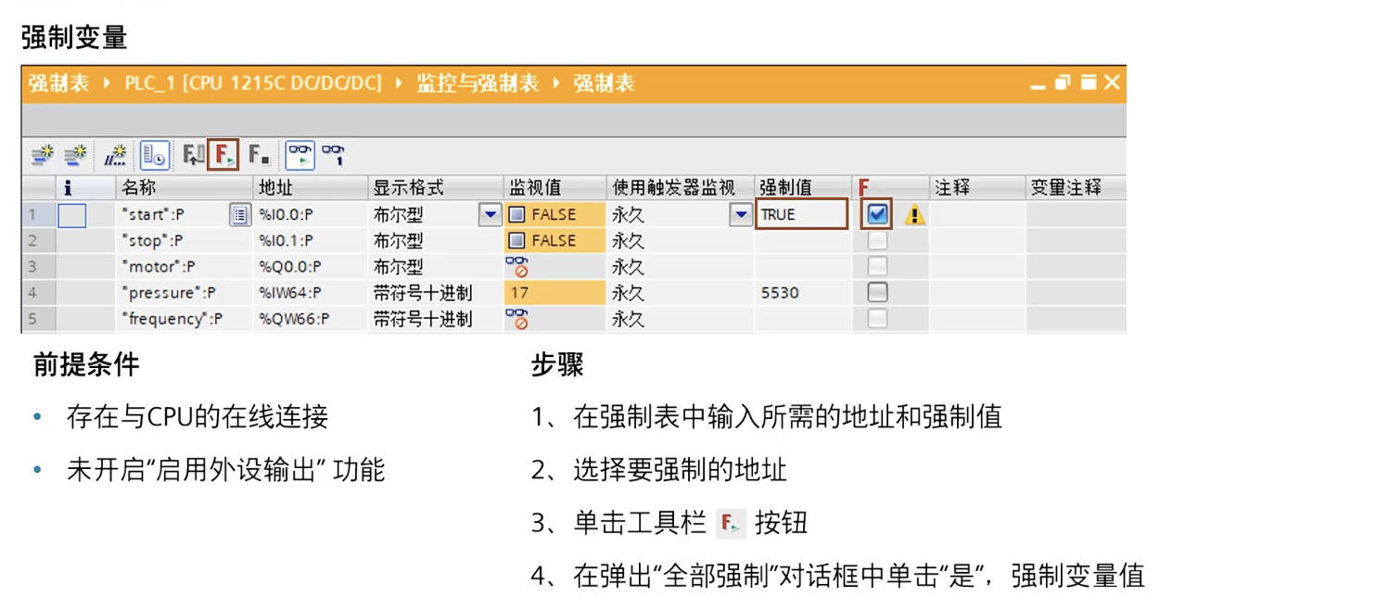Select the "frequency":P name cell

185,319
